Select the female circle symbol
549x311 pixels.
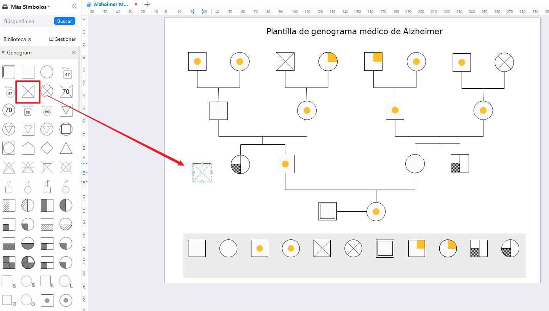(x=46, y=72)
